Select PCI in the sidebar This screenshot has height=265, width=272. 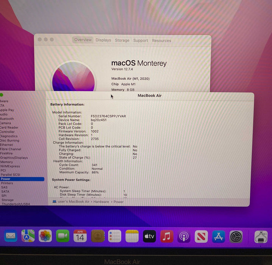coord(3,170)
